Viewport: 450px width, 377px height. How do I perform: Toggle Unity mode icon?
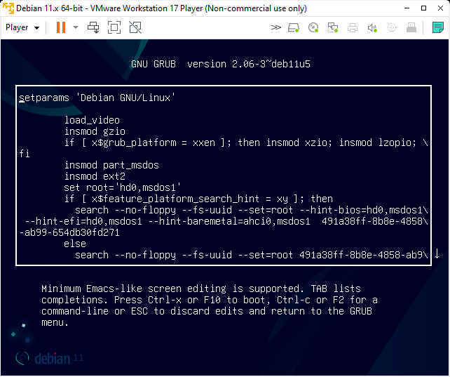pos(135,27)
